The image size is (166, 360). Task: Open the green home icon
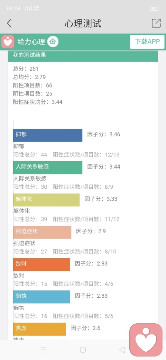click(53, 42)
